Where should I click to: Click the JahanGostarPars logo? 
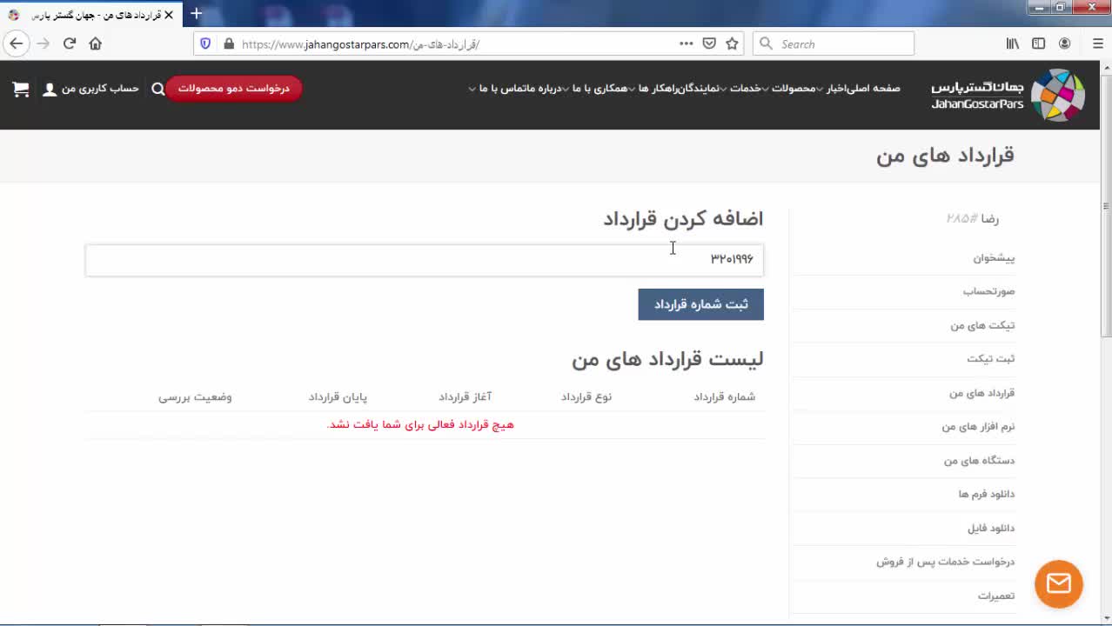pos(1008,95)
